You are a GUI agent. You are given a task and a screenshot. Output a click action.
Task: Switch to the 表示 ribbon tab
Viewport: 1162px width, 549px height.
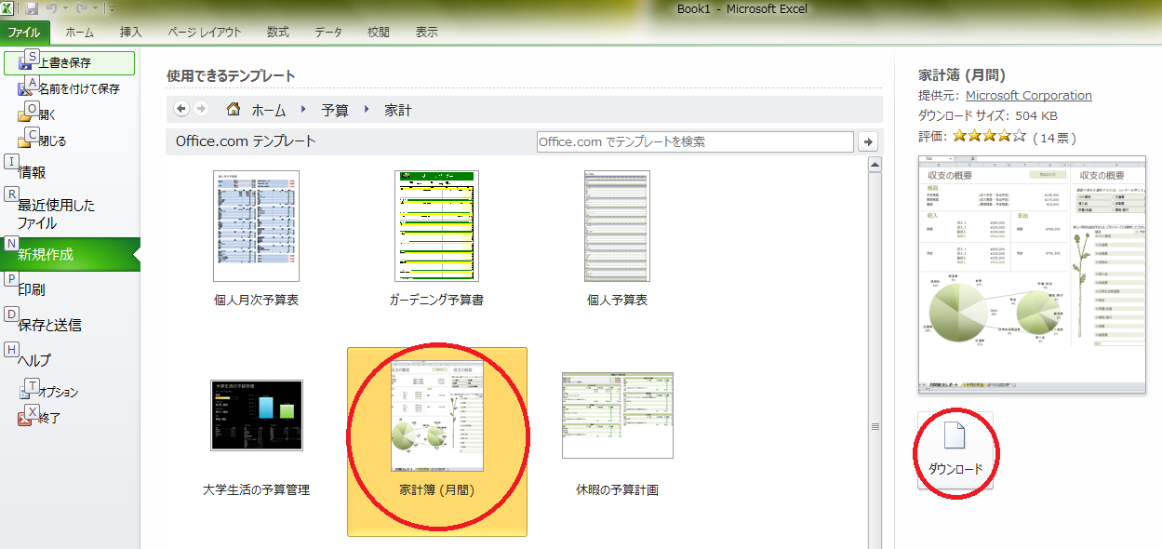[x=427, y=32]
